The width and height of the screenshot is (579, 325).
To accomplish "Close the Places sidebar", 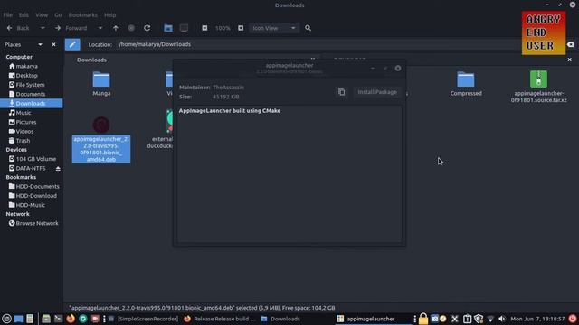I will tap(53, 44).
